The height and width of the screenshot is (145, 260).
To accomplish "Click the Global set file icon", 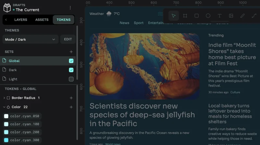I will pyautogui.click(x=4, y=60).
